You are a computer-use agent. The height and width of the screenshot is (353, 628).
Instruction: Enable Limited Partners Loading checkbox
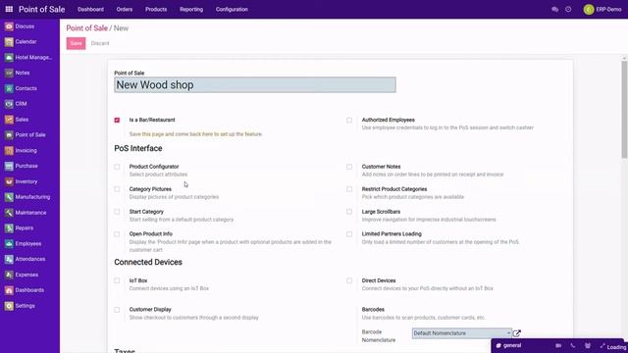349,234
